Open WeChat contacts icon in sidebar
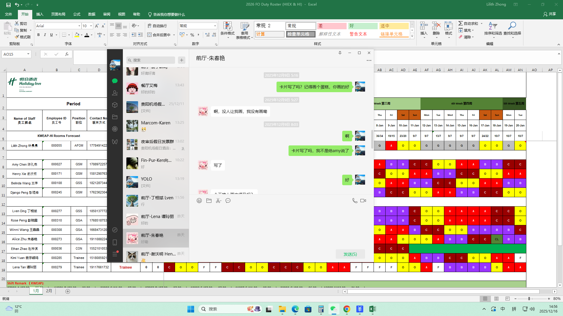 (x=115, y=93)
